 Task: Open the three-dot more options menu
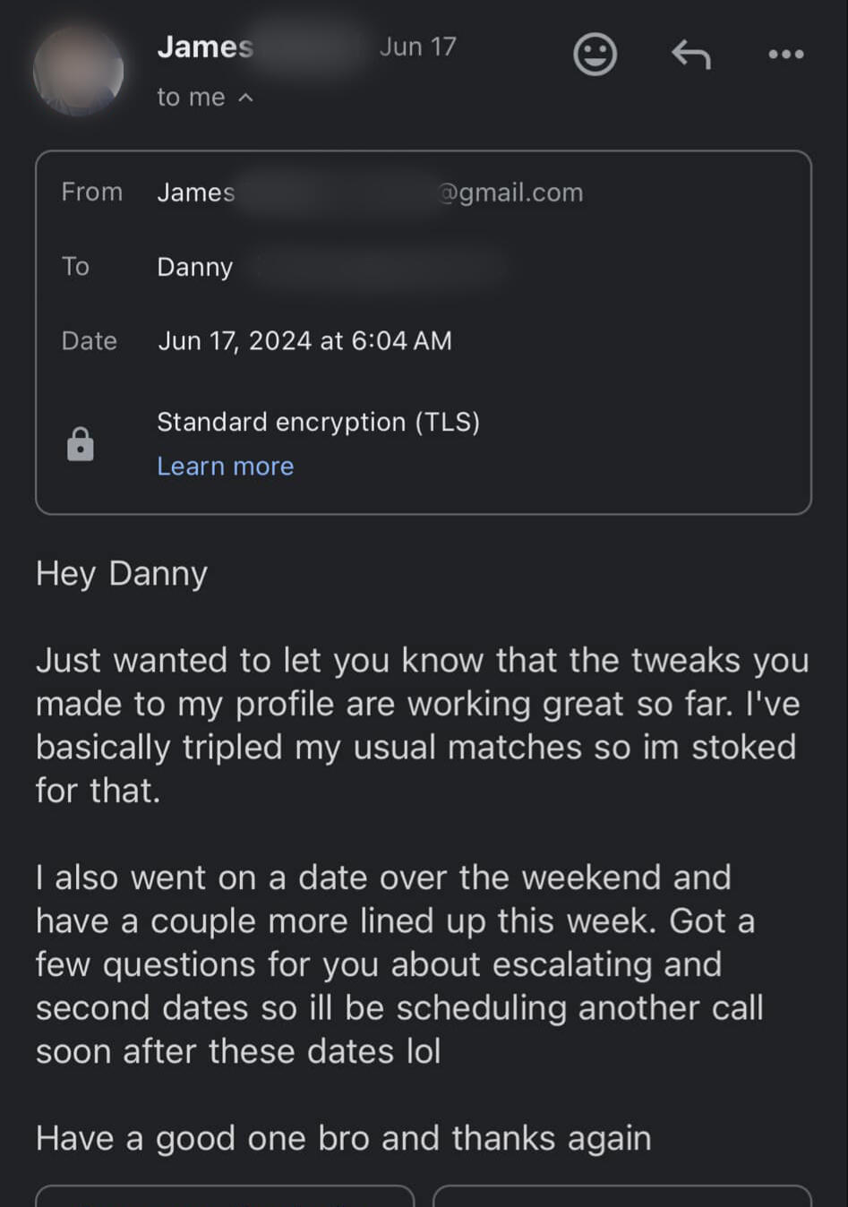pos(785,55)
